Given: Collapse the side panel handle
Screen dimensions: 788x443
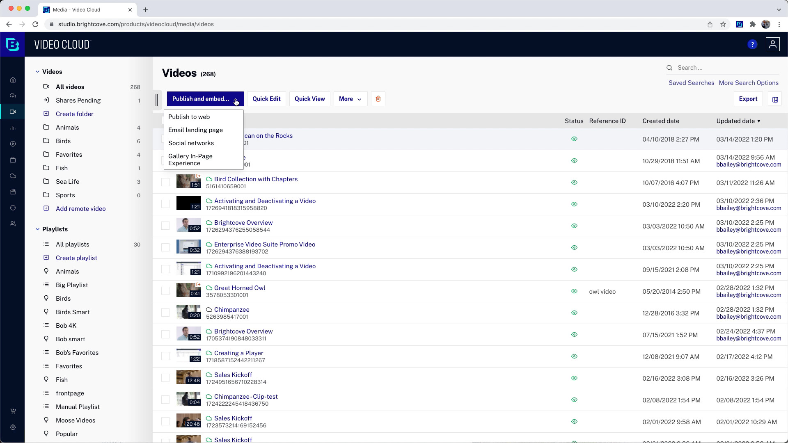Looking at the screenshot, I should [157, 100].
